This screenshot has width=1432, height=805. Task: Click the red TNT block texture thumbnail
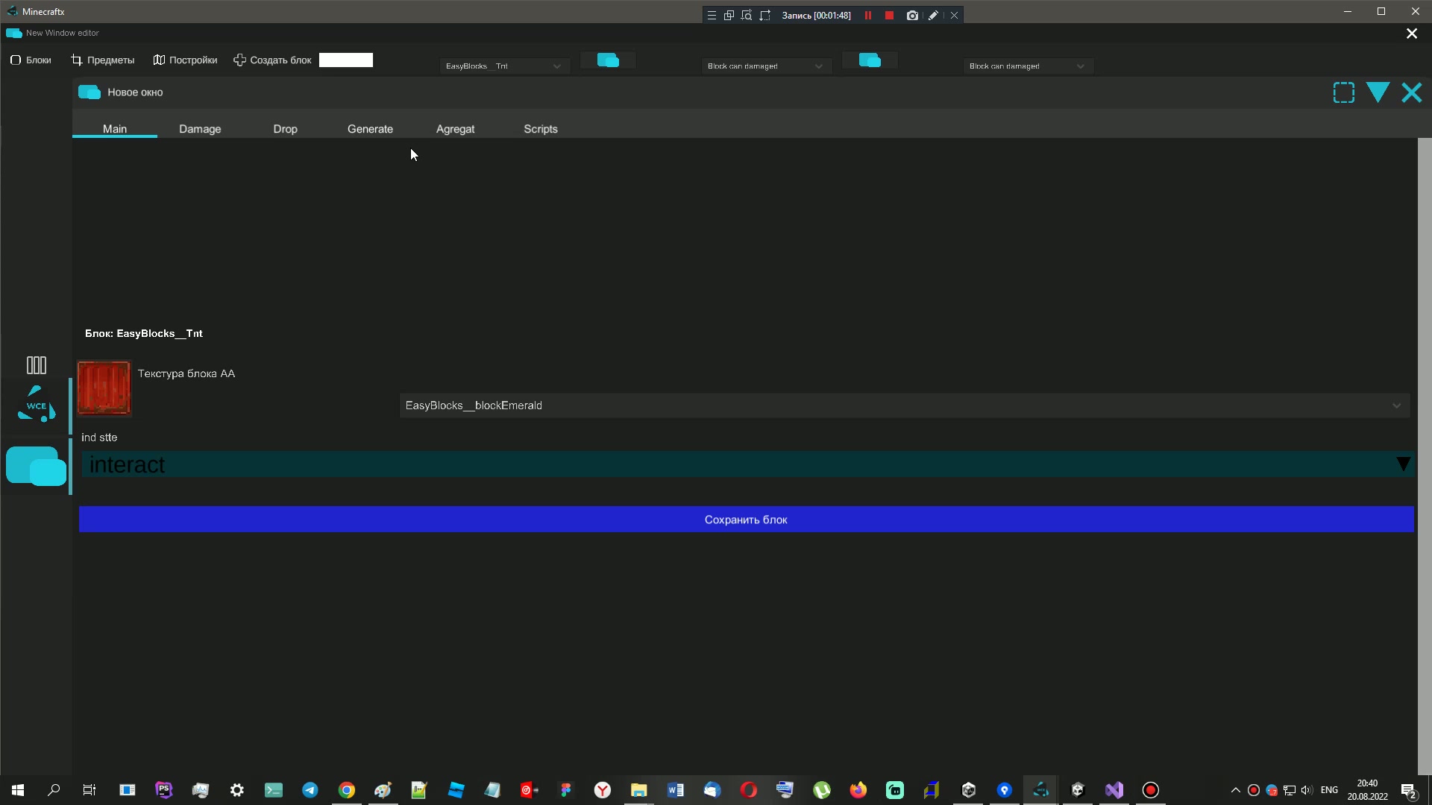coord(104,388)
